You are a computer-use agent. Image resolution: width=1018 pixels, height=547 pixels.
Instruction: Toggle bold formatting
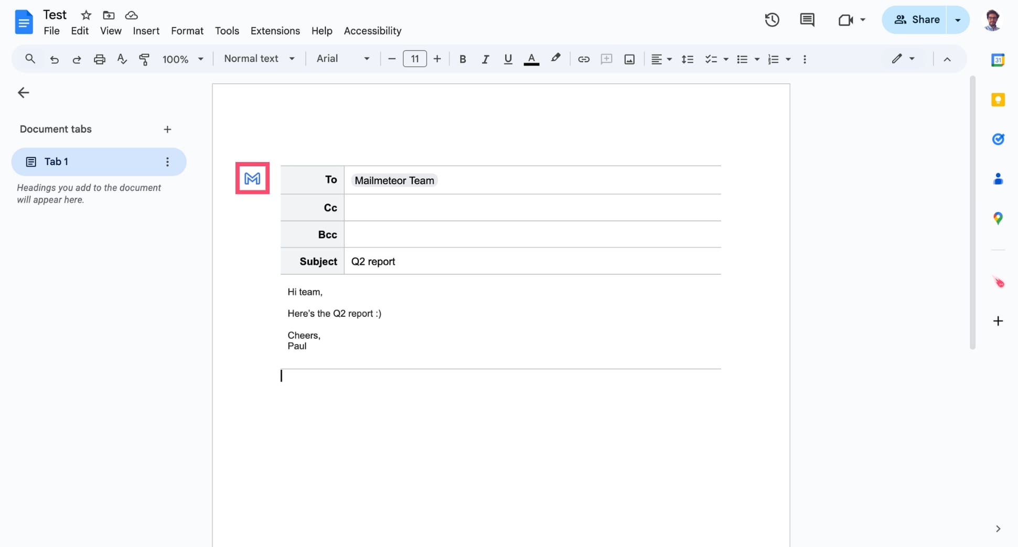point(463,59)
